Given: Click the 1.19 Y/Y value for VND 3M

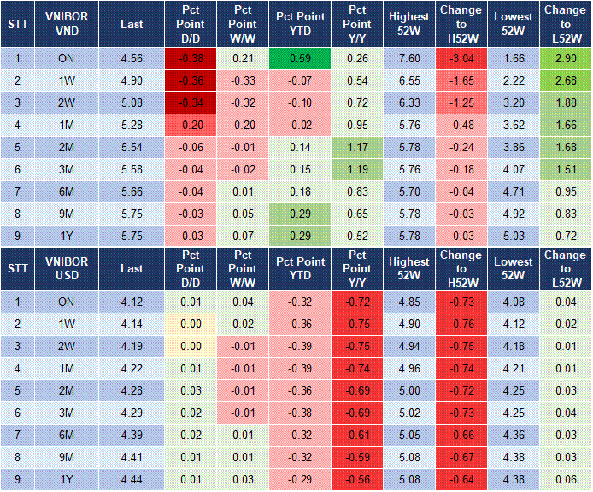Looking at the screenshot, I should pos(359,170).
